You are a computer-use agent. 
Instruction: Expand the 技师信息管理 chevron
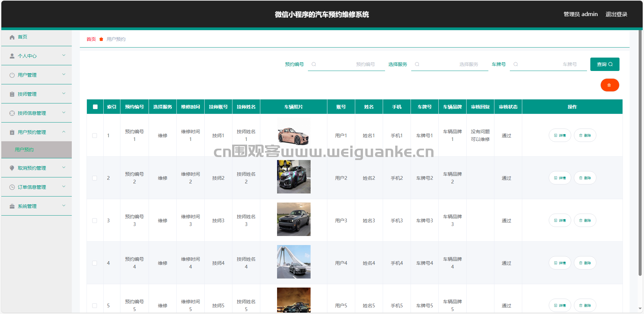[x=64, y=113]
